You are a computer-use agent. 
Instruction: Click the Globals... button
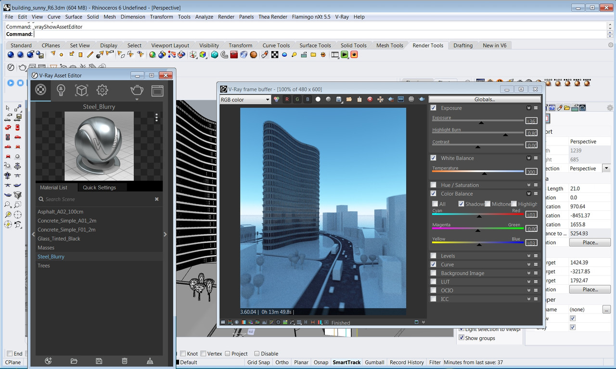click(x=485, y=100)
